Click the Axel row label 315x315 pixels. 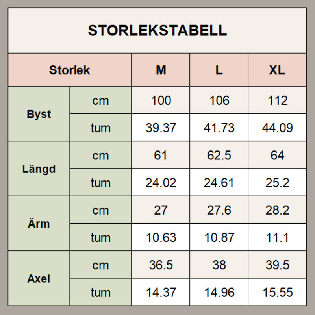pyautogui.click(x=39, y=279)
